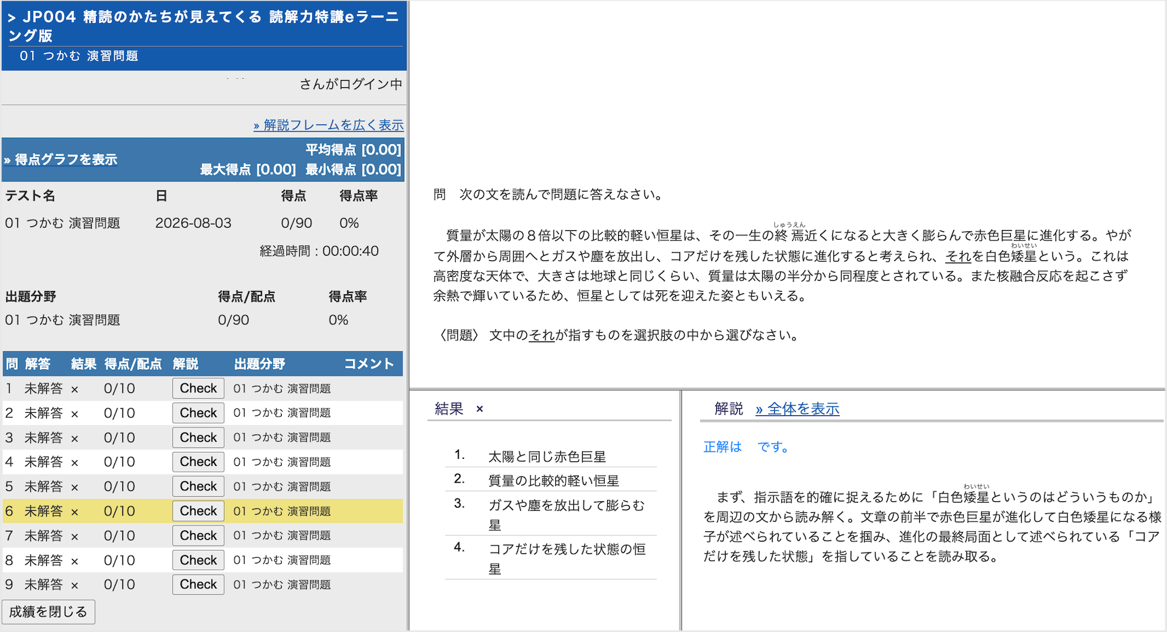Click the JP004 course title header
Image resolution: width=1167 pixels, height=632 pixels.
click(204, 26)
